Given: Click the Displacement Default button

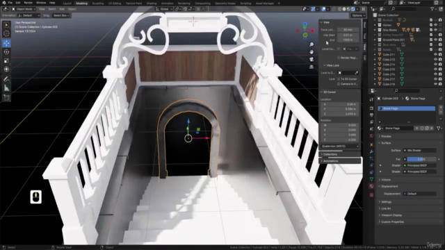Looking at the screenshot, I should (x=420, y=194).
